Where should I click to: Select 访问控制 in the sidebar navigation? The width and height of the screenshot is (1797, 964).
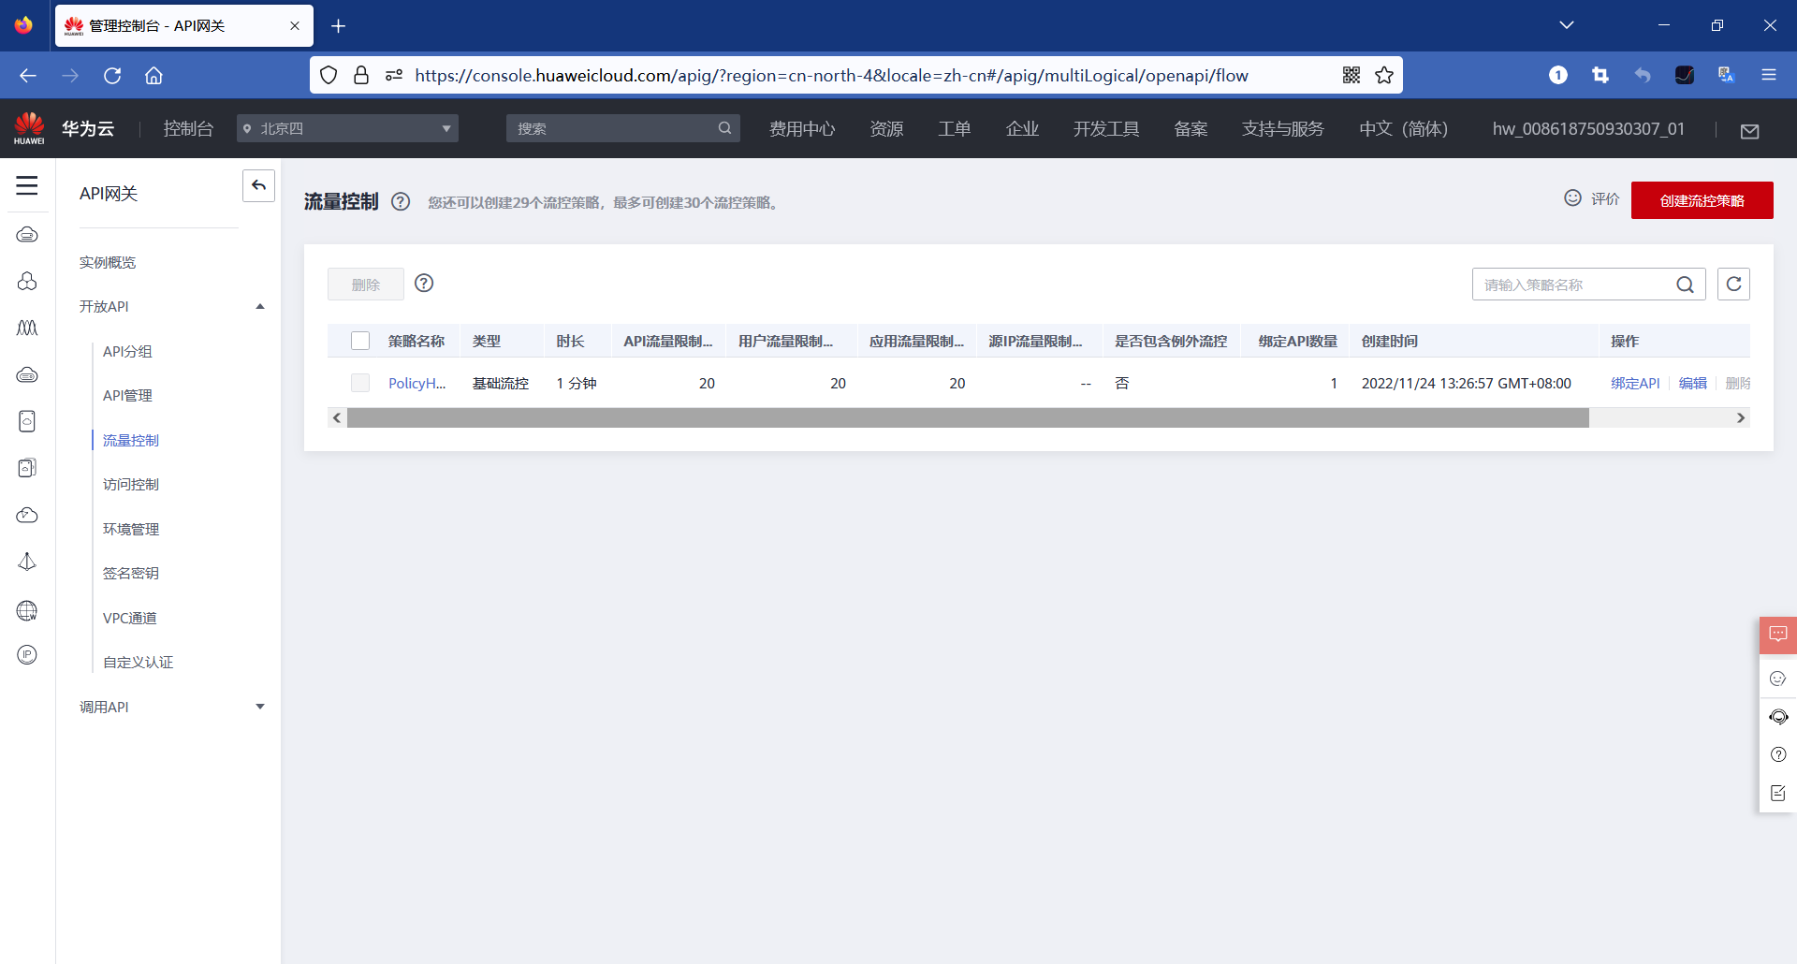pyautogui.click(x=130, y=484)
